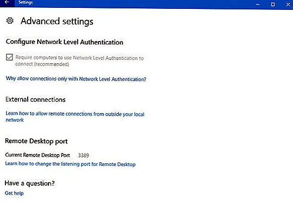The height and width of the screenshot is (202, 293).
Task: Click the Settings title in the title bar
Action: 26,2
